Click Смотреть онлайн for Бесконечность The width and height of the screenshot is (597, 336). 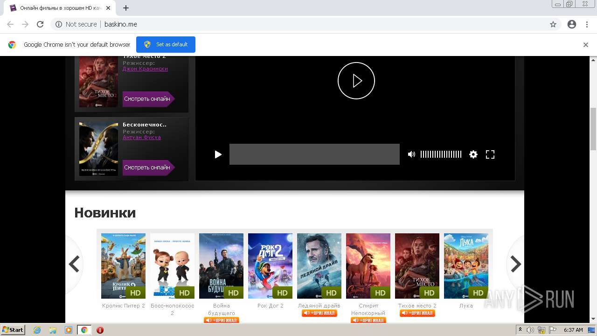(x=148, y=168)
